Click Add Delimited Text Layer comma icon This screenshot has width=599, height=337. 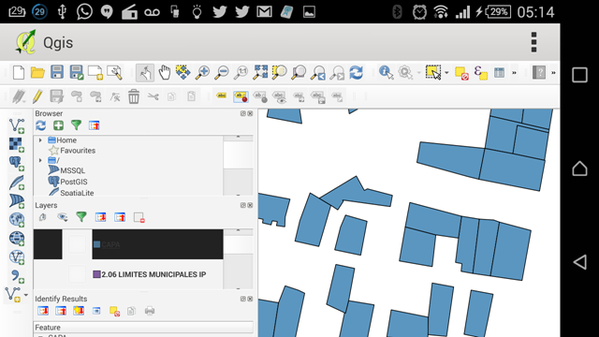17,276
